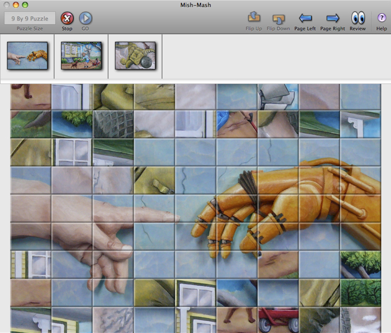This screenshot has width=391, height=333.
Task: Click the Puzzle Size label in toolbar
Action: coord(30,29)
